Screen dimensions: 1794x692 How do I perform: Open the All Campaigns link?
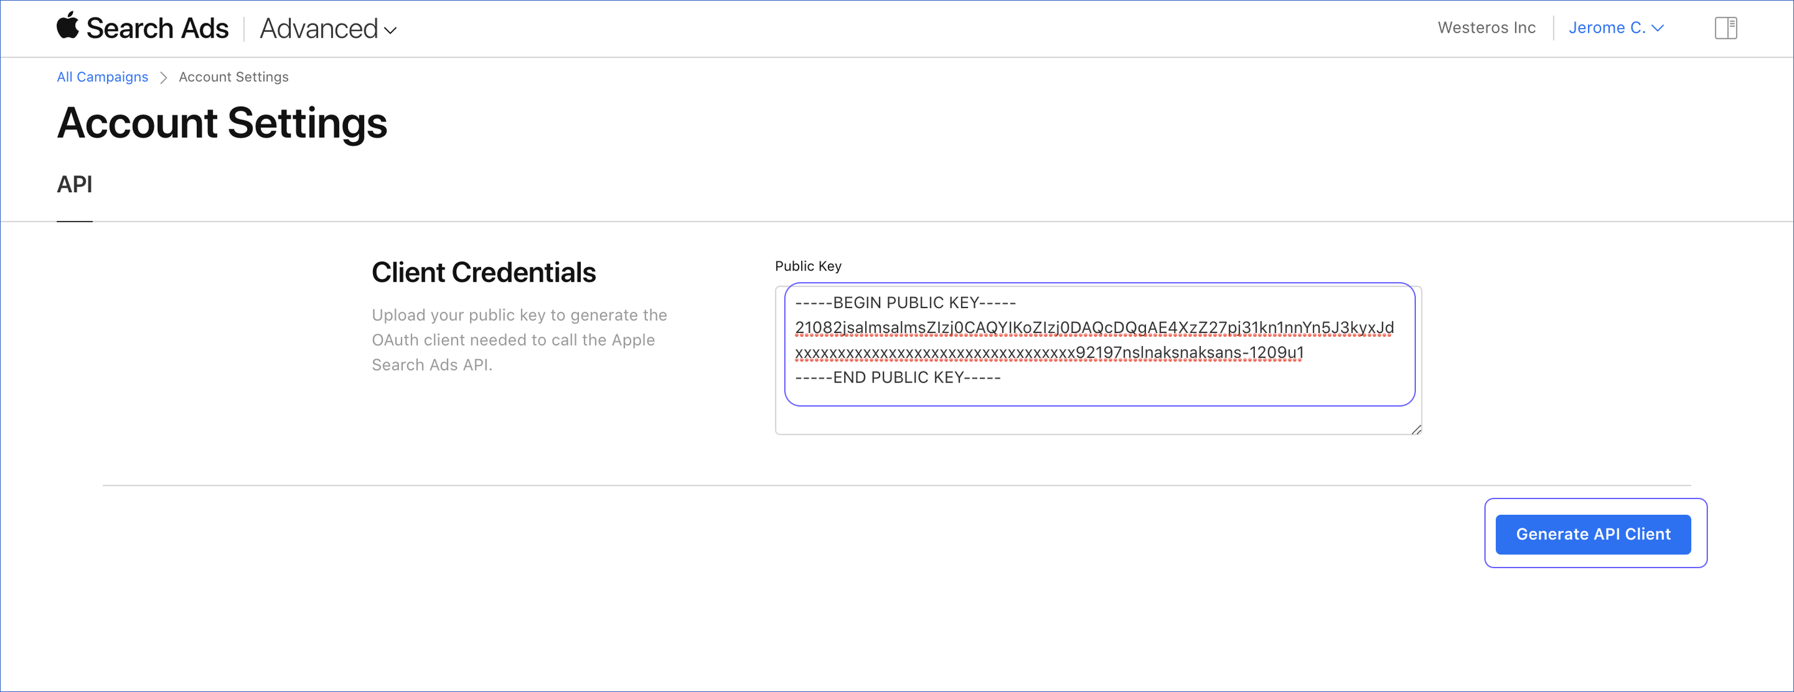tap(102, 77)
